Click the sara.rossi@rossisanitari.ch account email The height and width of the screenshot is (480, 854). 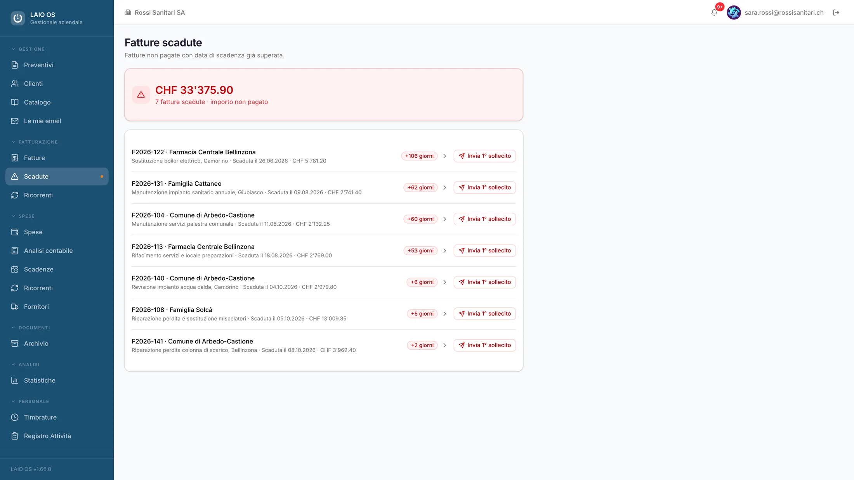784,12
